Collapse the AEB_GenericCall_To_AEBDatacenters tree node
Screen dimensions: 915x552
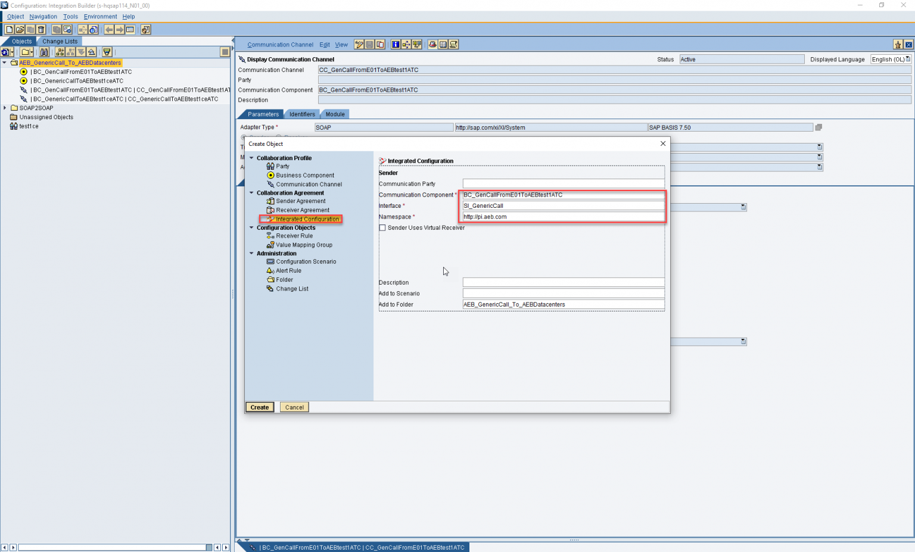tap(5, 63)
